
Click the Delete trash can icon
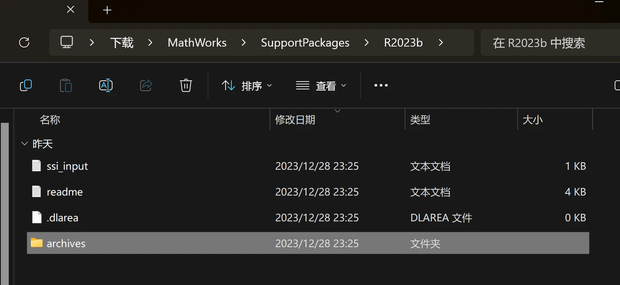186,85
